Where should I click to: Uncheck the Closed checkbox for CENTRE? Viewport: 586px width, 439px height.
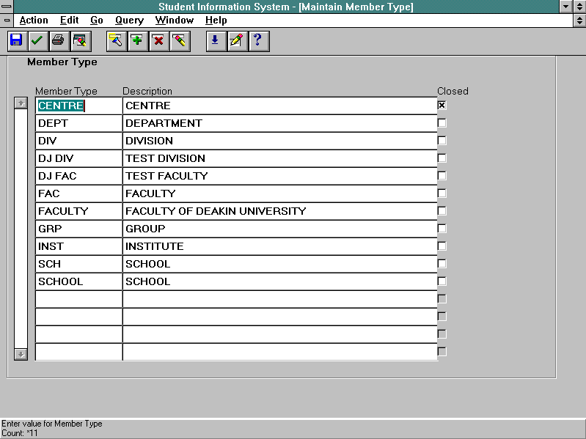point(442,106)
